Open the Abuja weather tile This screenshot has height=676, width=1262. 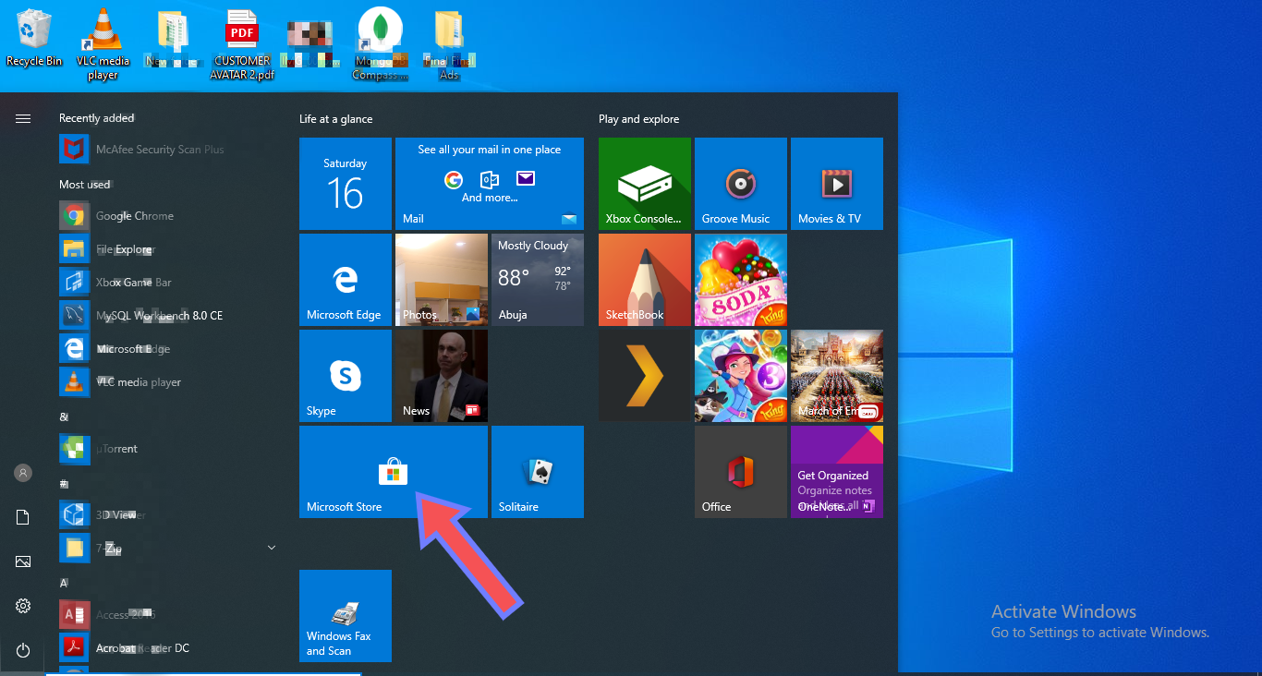[x=538, y=280]
